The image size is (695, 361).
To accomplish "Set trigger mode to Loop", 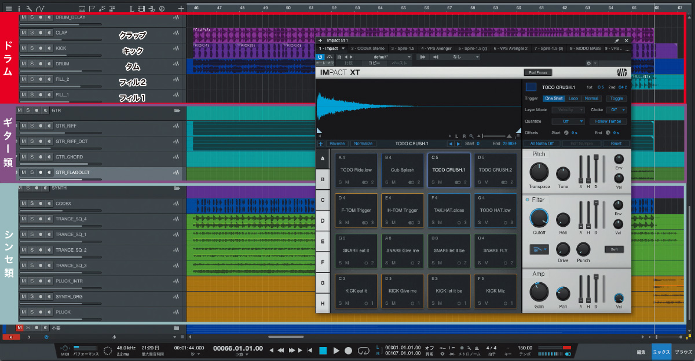I will coord(573,98).
